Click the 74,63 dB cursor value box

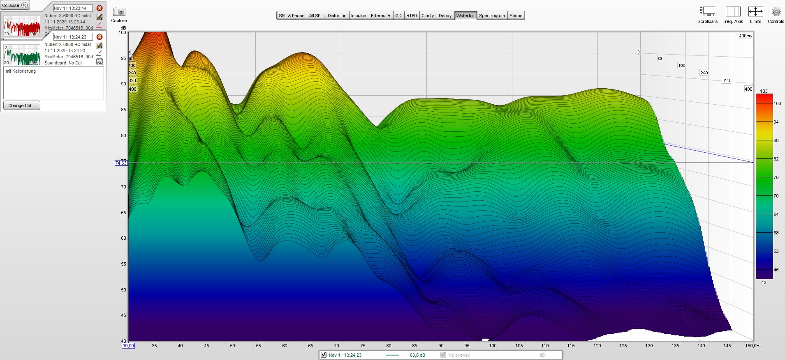point(121,163)
